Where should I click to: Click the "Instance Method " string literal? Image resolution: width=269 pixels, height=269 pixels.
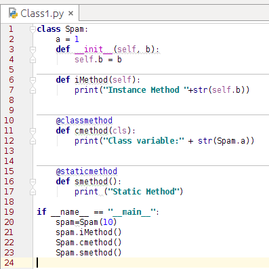coord(146,90)
